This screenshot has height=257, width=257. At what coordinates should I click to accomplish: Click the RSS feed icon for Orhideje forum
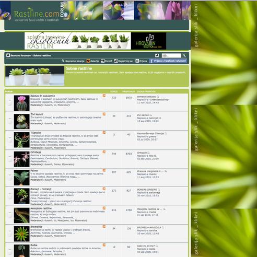click(104, 152)
